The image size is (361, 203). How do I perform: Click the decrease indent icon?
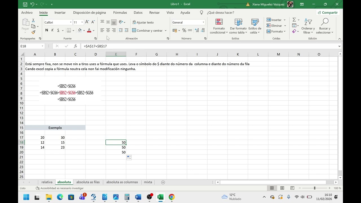pyautogui.click(x=121, y=30)
